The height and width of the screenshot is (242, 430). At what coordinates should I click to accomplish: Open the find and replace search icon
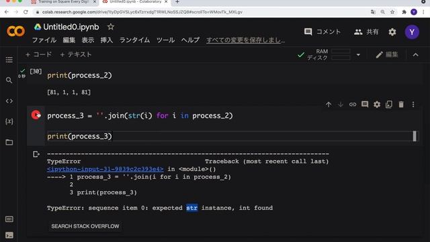click(x=9, y=80)
